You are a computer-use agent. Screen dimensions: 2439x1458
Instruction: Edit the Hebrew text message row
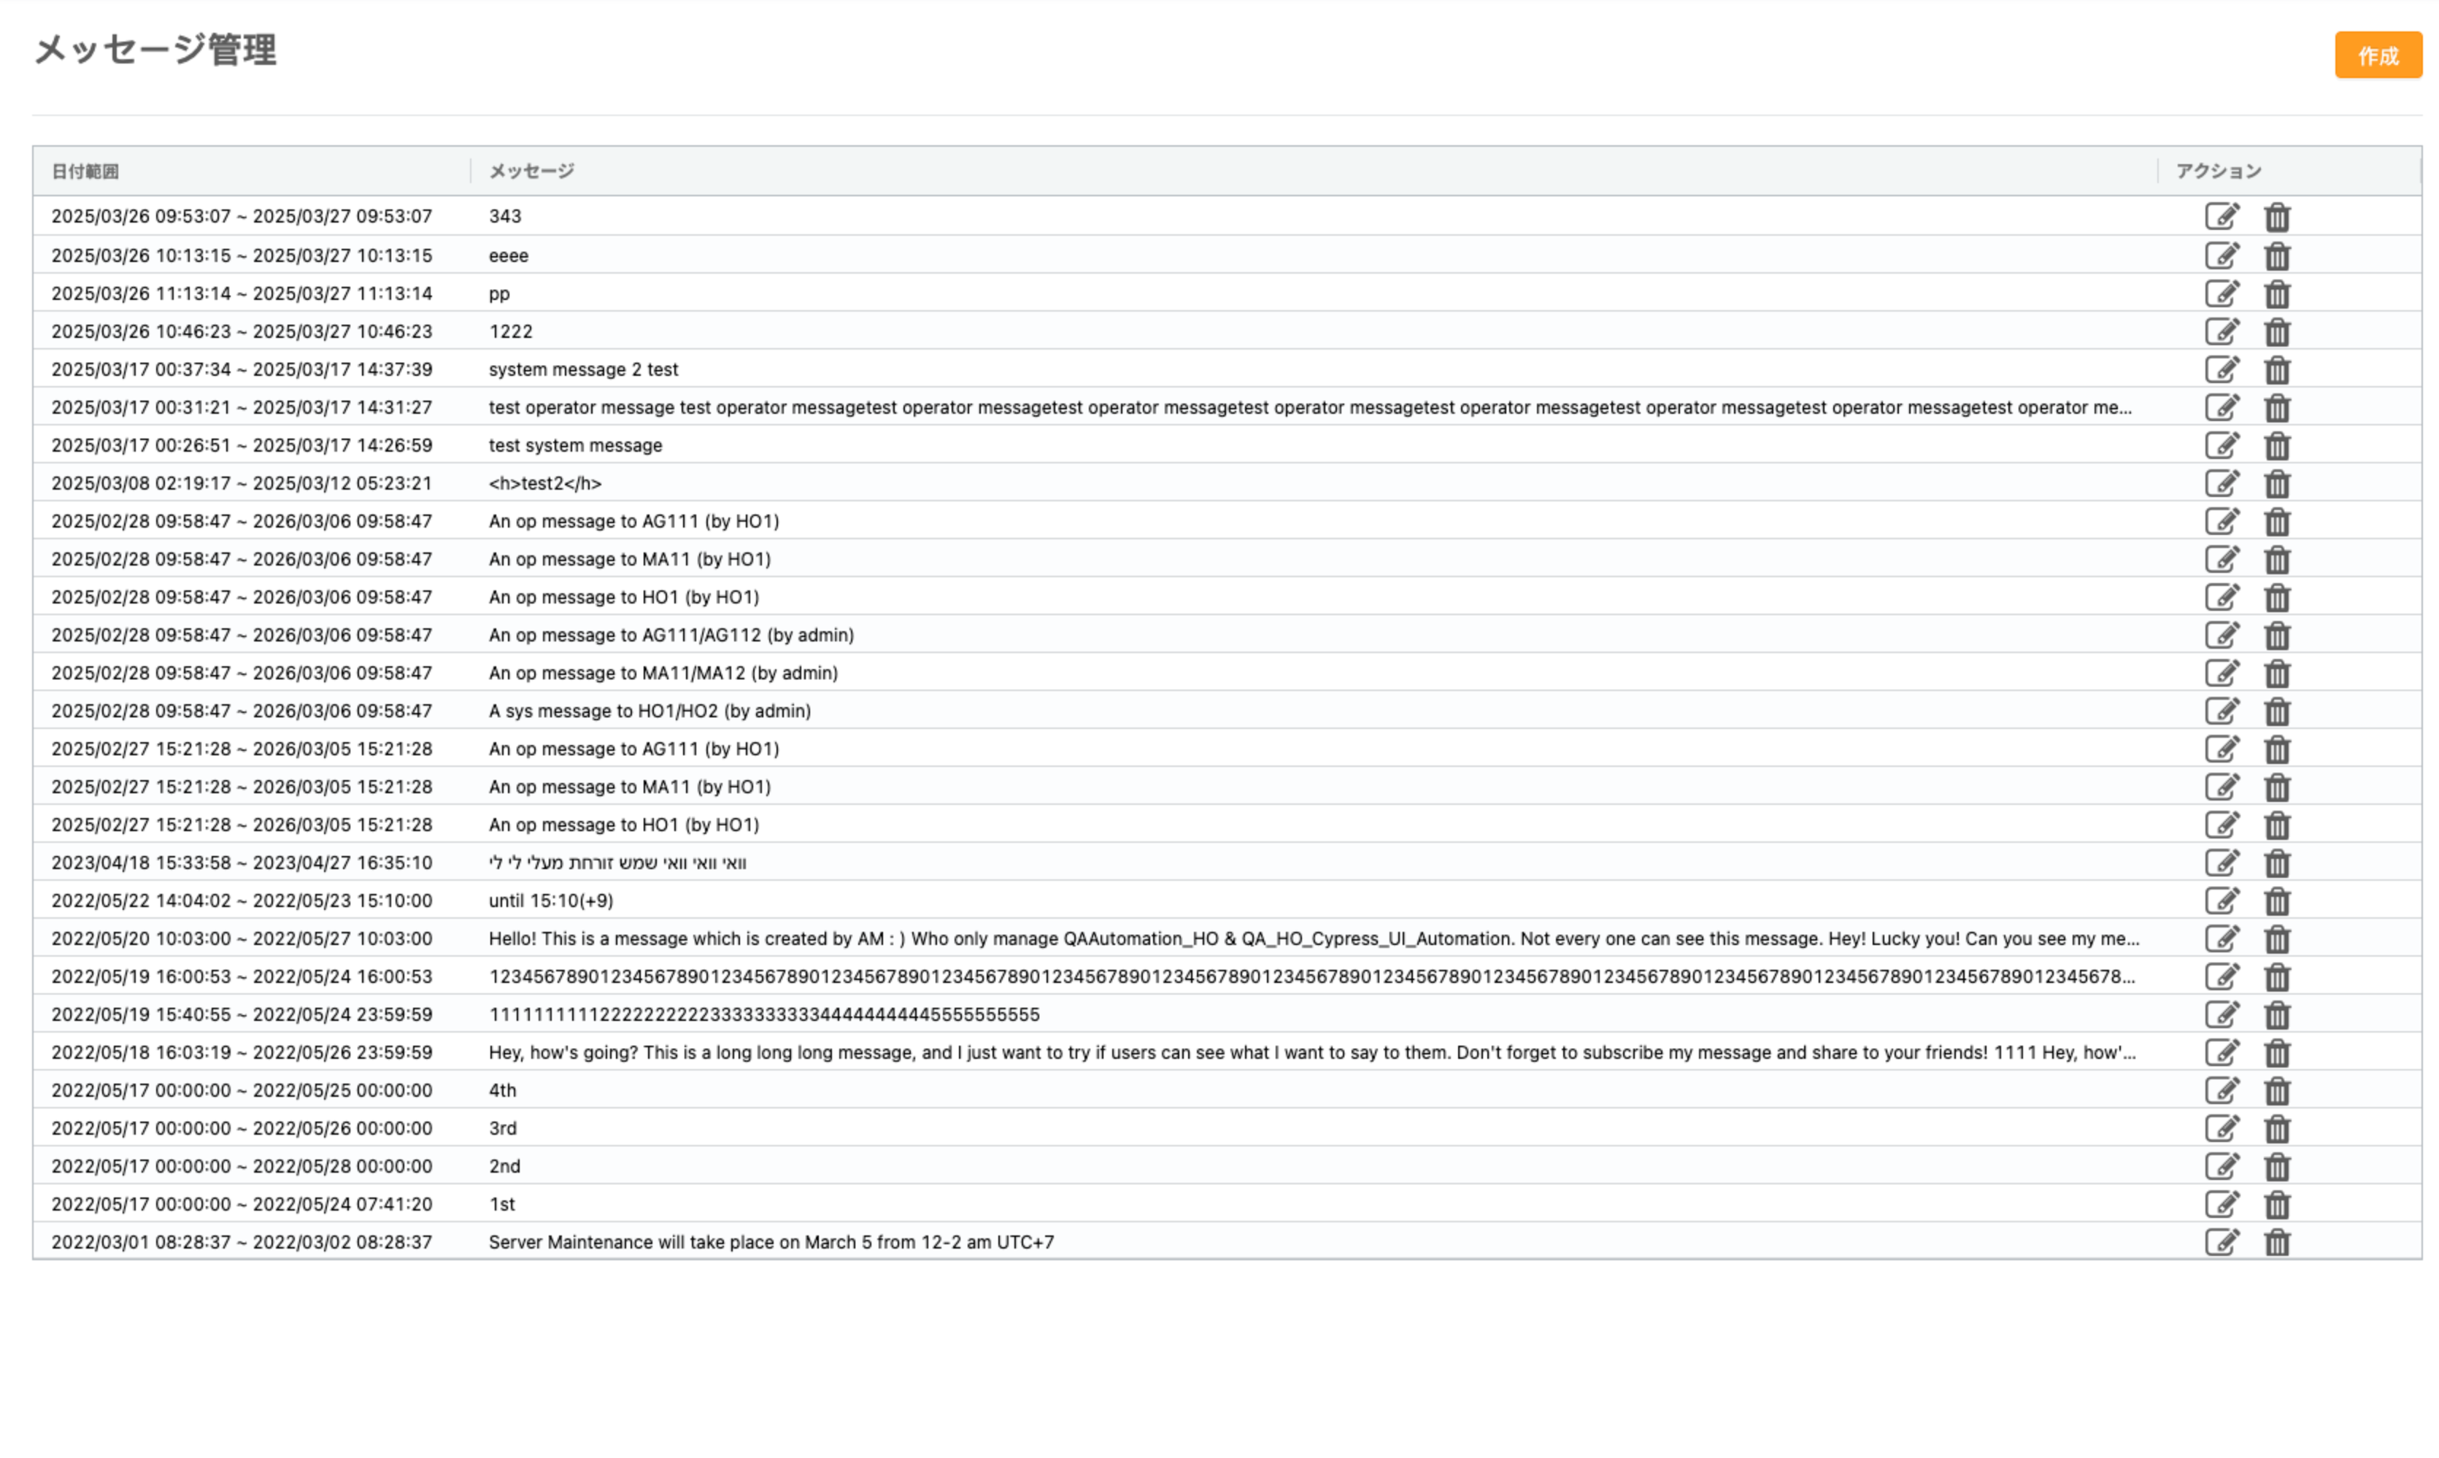click(2221, 863)
